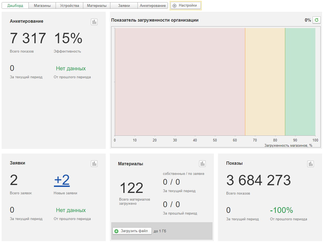The width and height of the screenshot is (327, 243).
Task: Click the Эффективность label
Action: pyautogui.click(x=67, y=51)
